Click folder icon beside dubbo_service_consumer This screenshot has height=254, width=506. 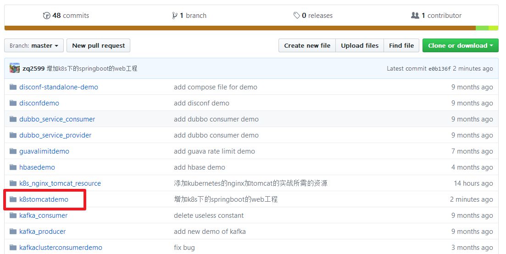coord(13,119)
